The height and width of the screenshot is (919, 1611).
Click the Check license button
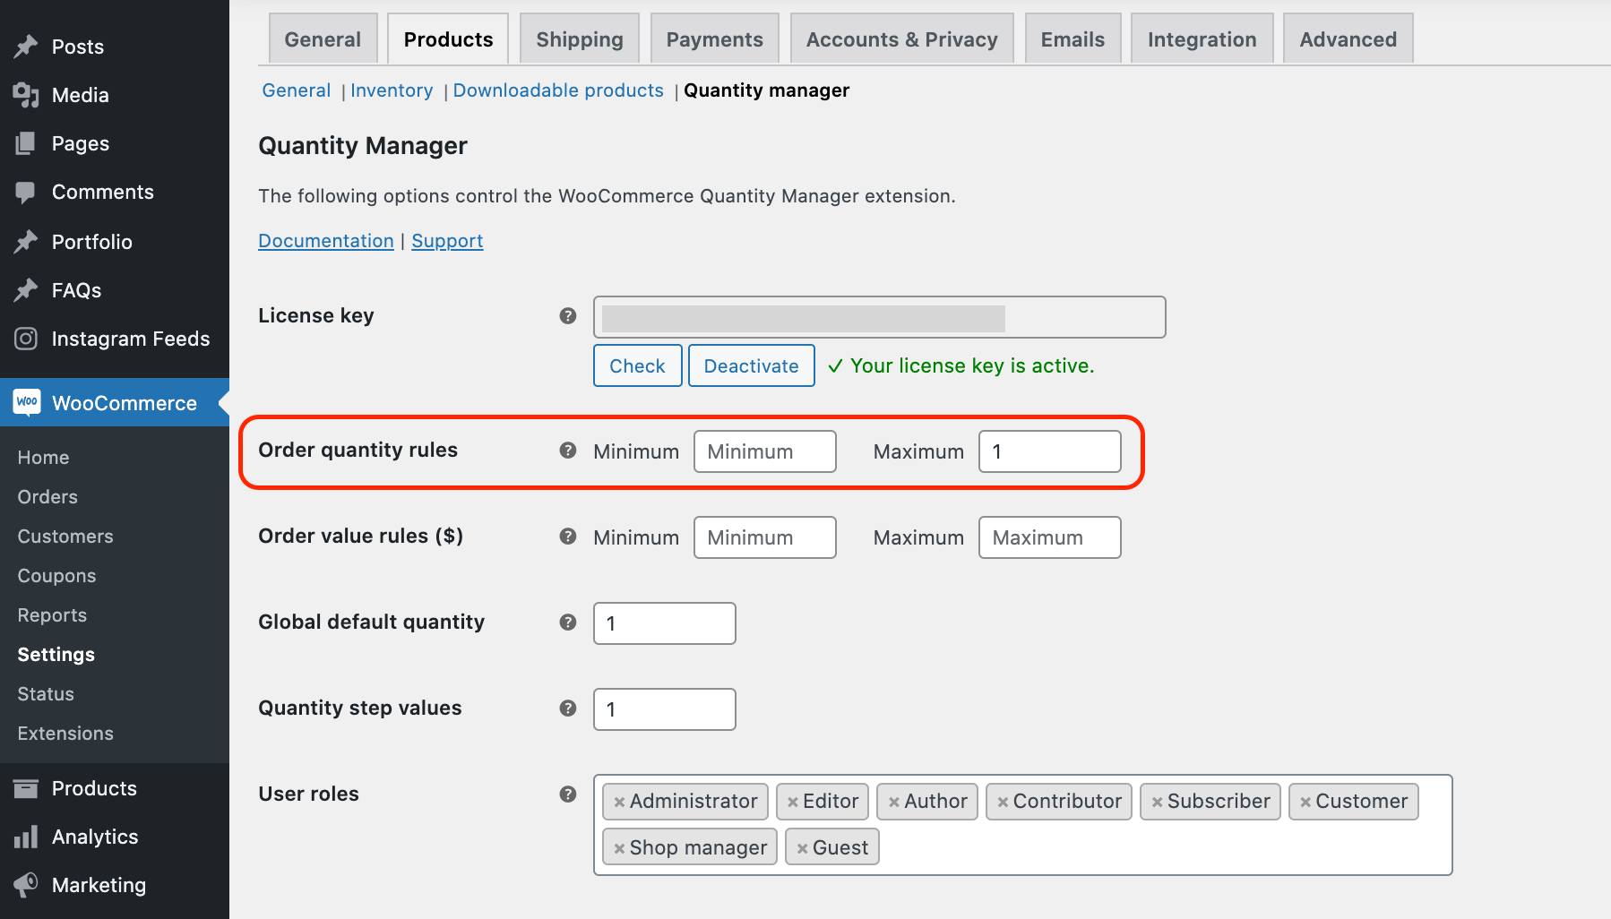click(x=637, y=365)
